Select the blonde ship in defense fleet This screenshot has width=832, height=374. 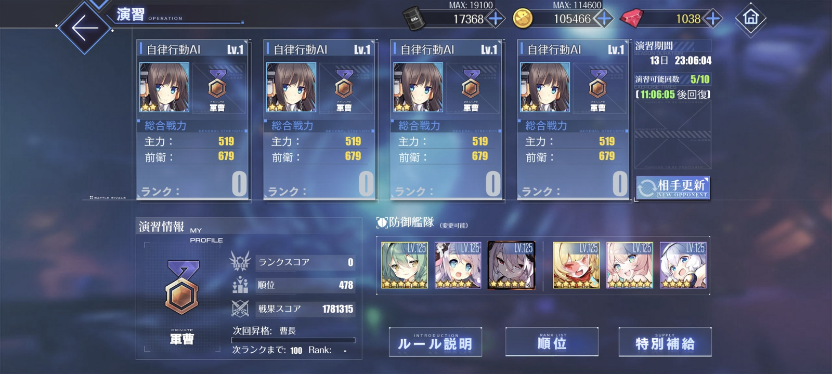(576, 265)
